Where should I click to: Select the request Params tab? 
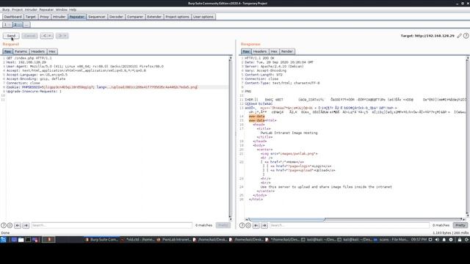(x=21, y=51)
